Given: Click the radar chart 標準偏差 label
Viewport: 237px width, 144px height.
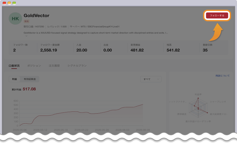Looking at the screenshot, I should coord(182,114).
